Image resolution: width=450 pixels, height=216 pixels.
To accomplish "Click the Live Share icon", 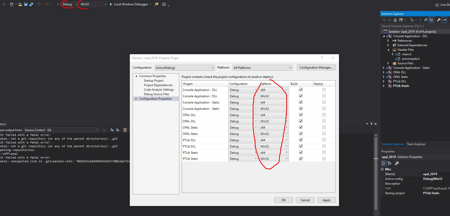I will [x=437, y=5].
